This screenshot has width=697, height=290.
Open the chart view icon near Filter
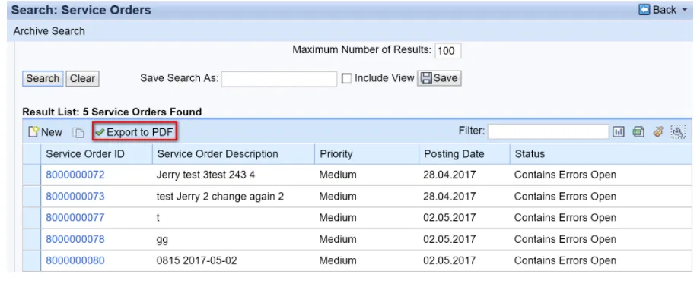point(619,131)
